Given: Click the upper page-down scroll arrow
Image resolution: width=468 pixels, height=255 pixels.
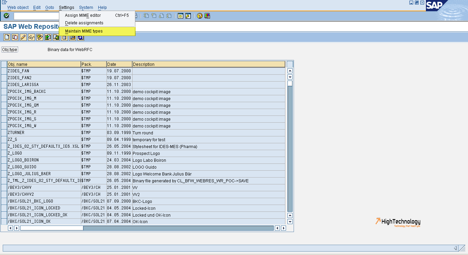Looking at the screenshot, I should point(290,77).
